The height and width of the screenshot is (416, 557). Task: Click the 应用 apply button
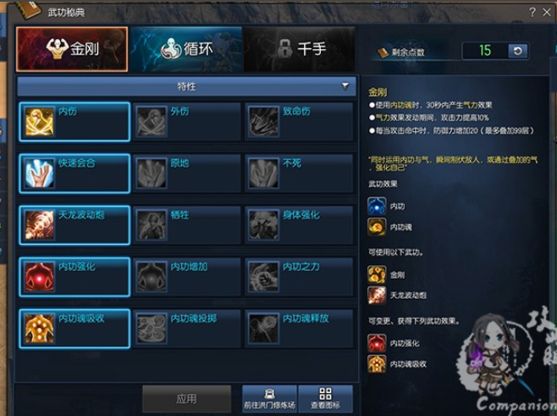pyautogui.click(x=186, y=398)
